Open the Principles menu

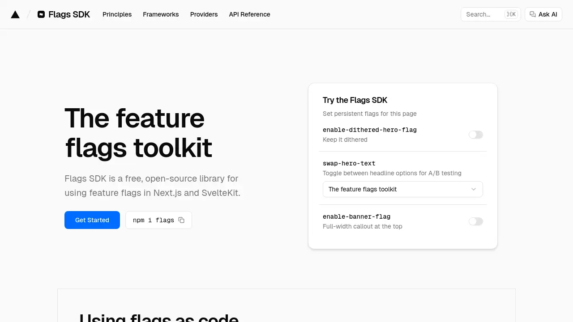click(x=117, y=14)
